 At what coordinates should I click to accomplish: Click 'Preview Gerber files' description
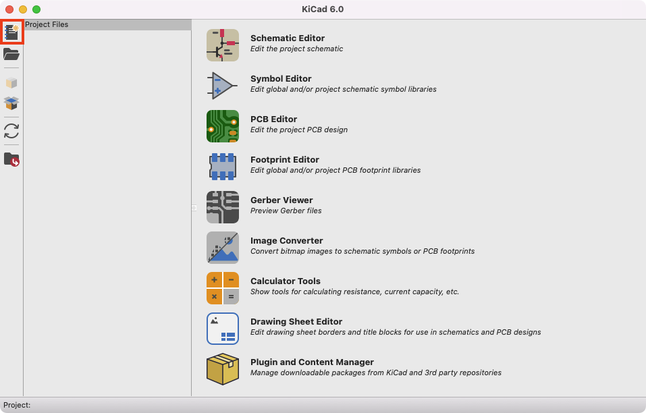click(286, 211)
